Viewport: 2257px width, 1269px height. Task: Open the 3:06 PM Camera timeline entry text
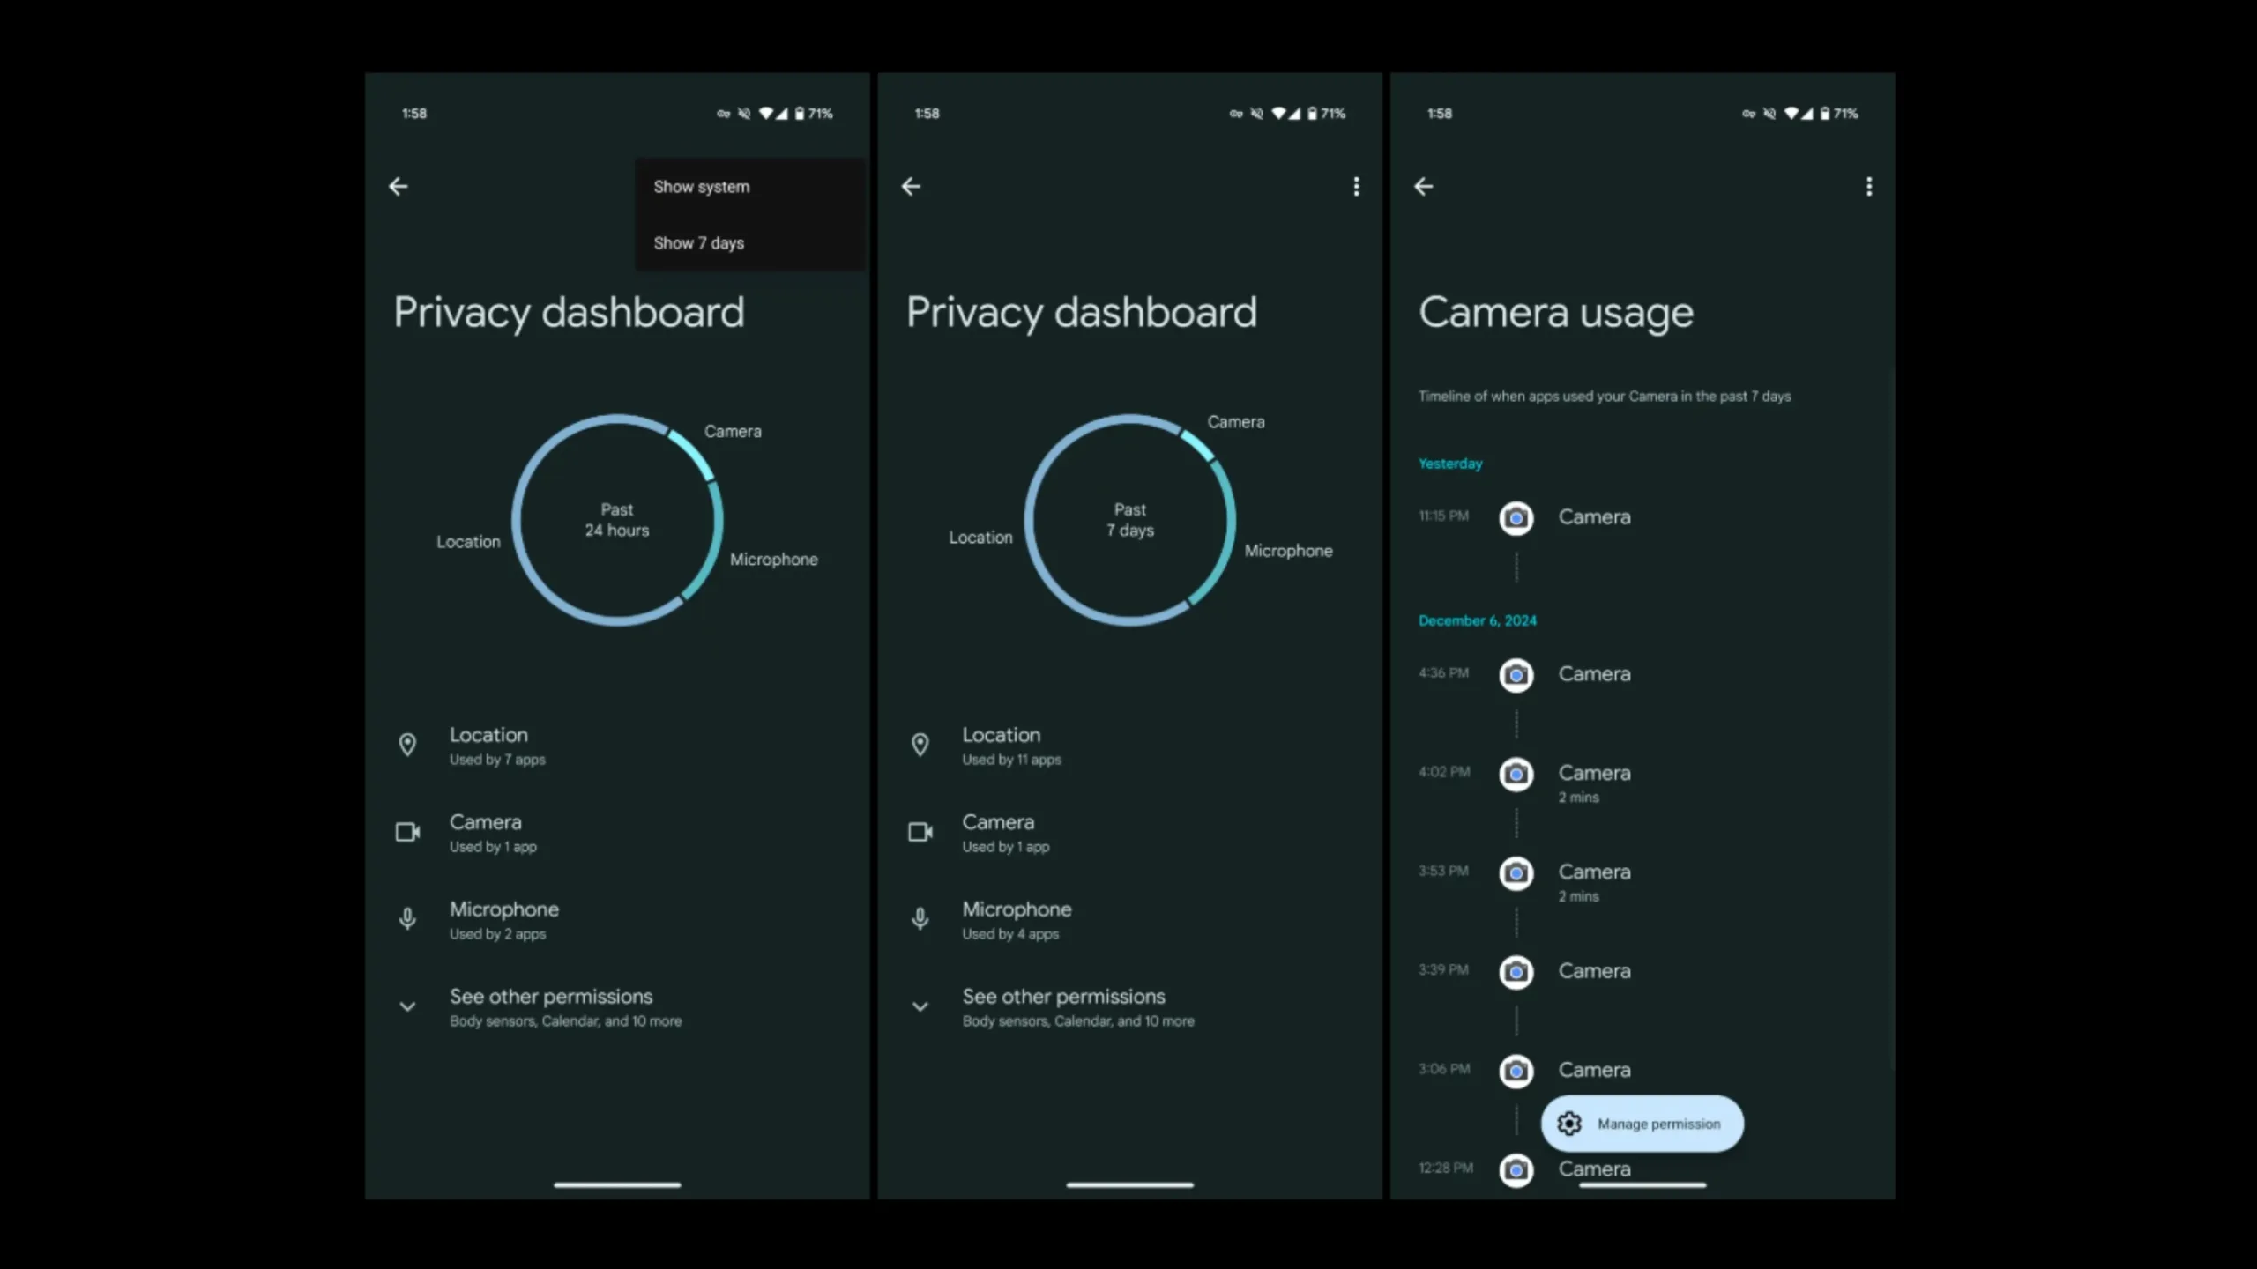click(1594, 1070)
